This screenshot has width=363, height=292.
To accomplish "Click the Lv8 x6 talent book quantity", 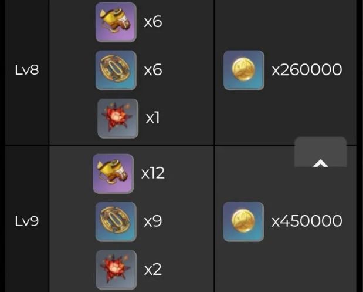I will pos(153,22).
